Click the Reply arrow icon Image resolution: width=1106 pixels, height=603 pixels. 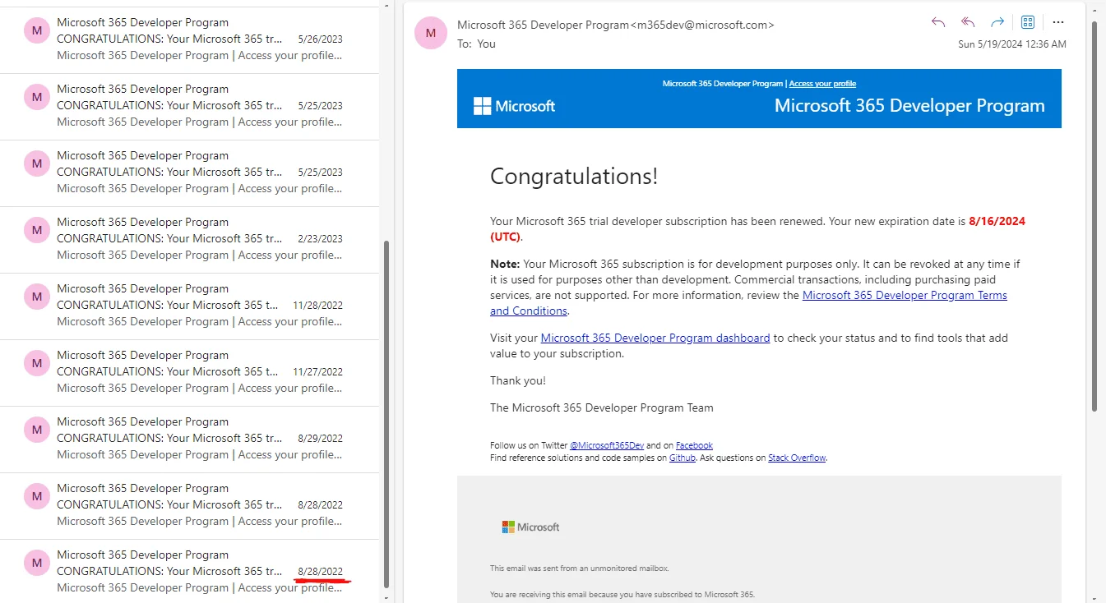938,22
